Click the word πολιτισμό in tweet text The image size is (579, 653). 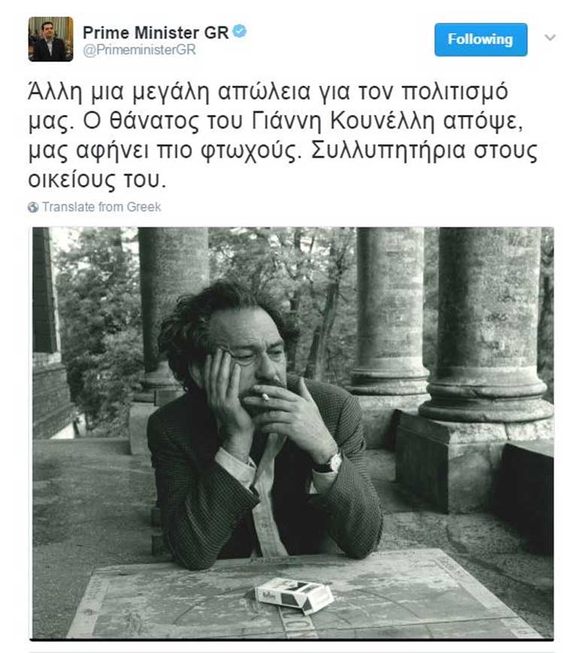pos(455,92)
